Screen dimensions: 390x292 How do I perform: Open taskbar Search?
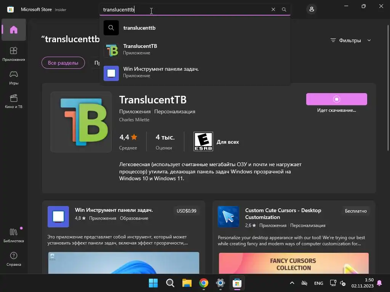tap(170, 283)
